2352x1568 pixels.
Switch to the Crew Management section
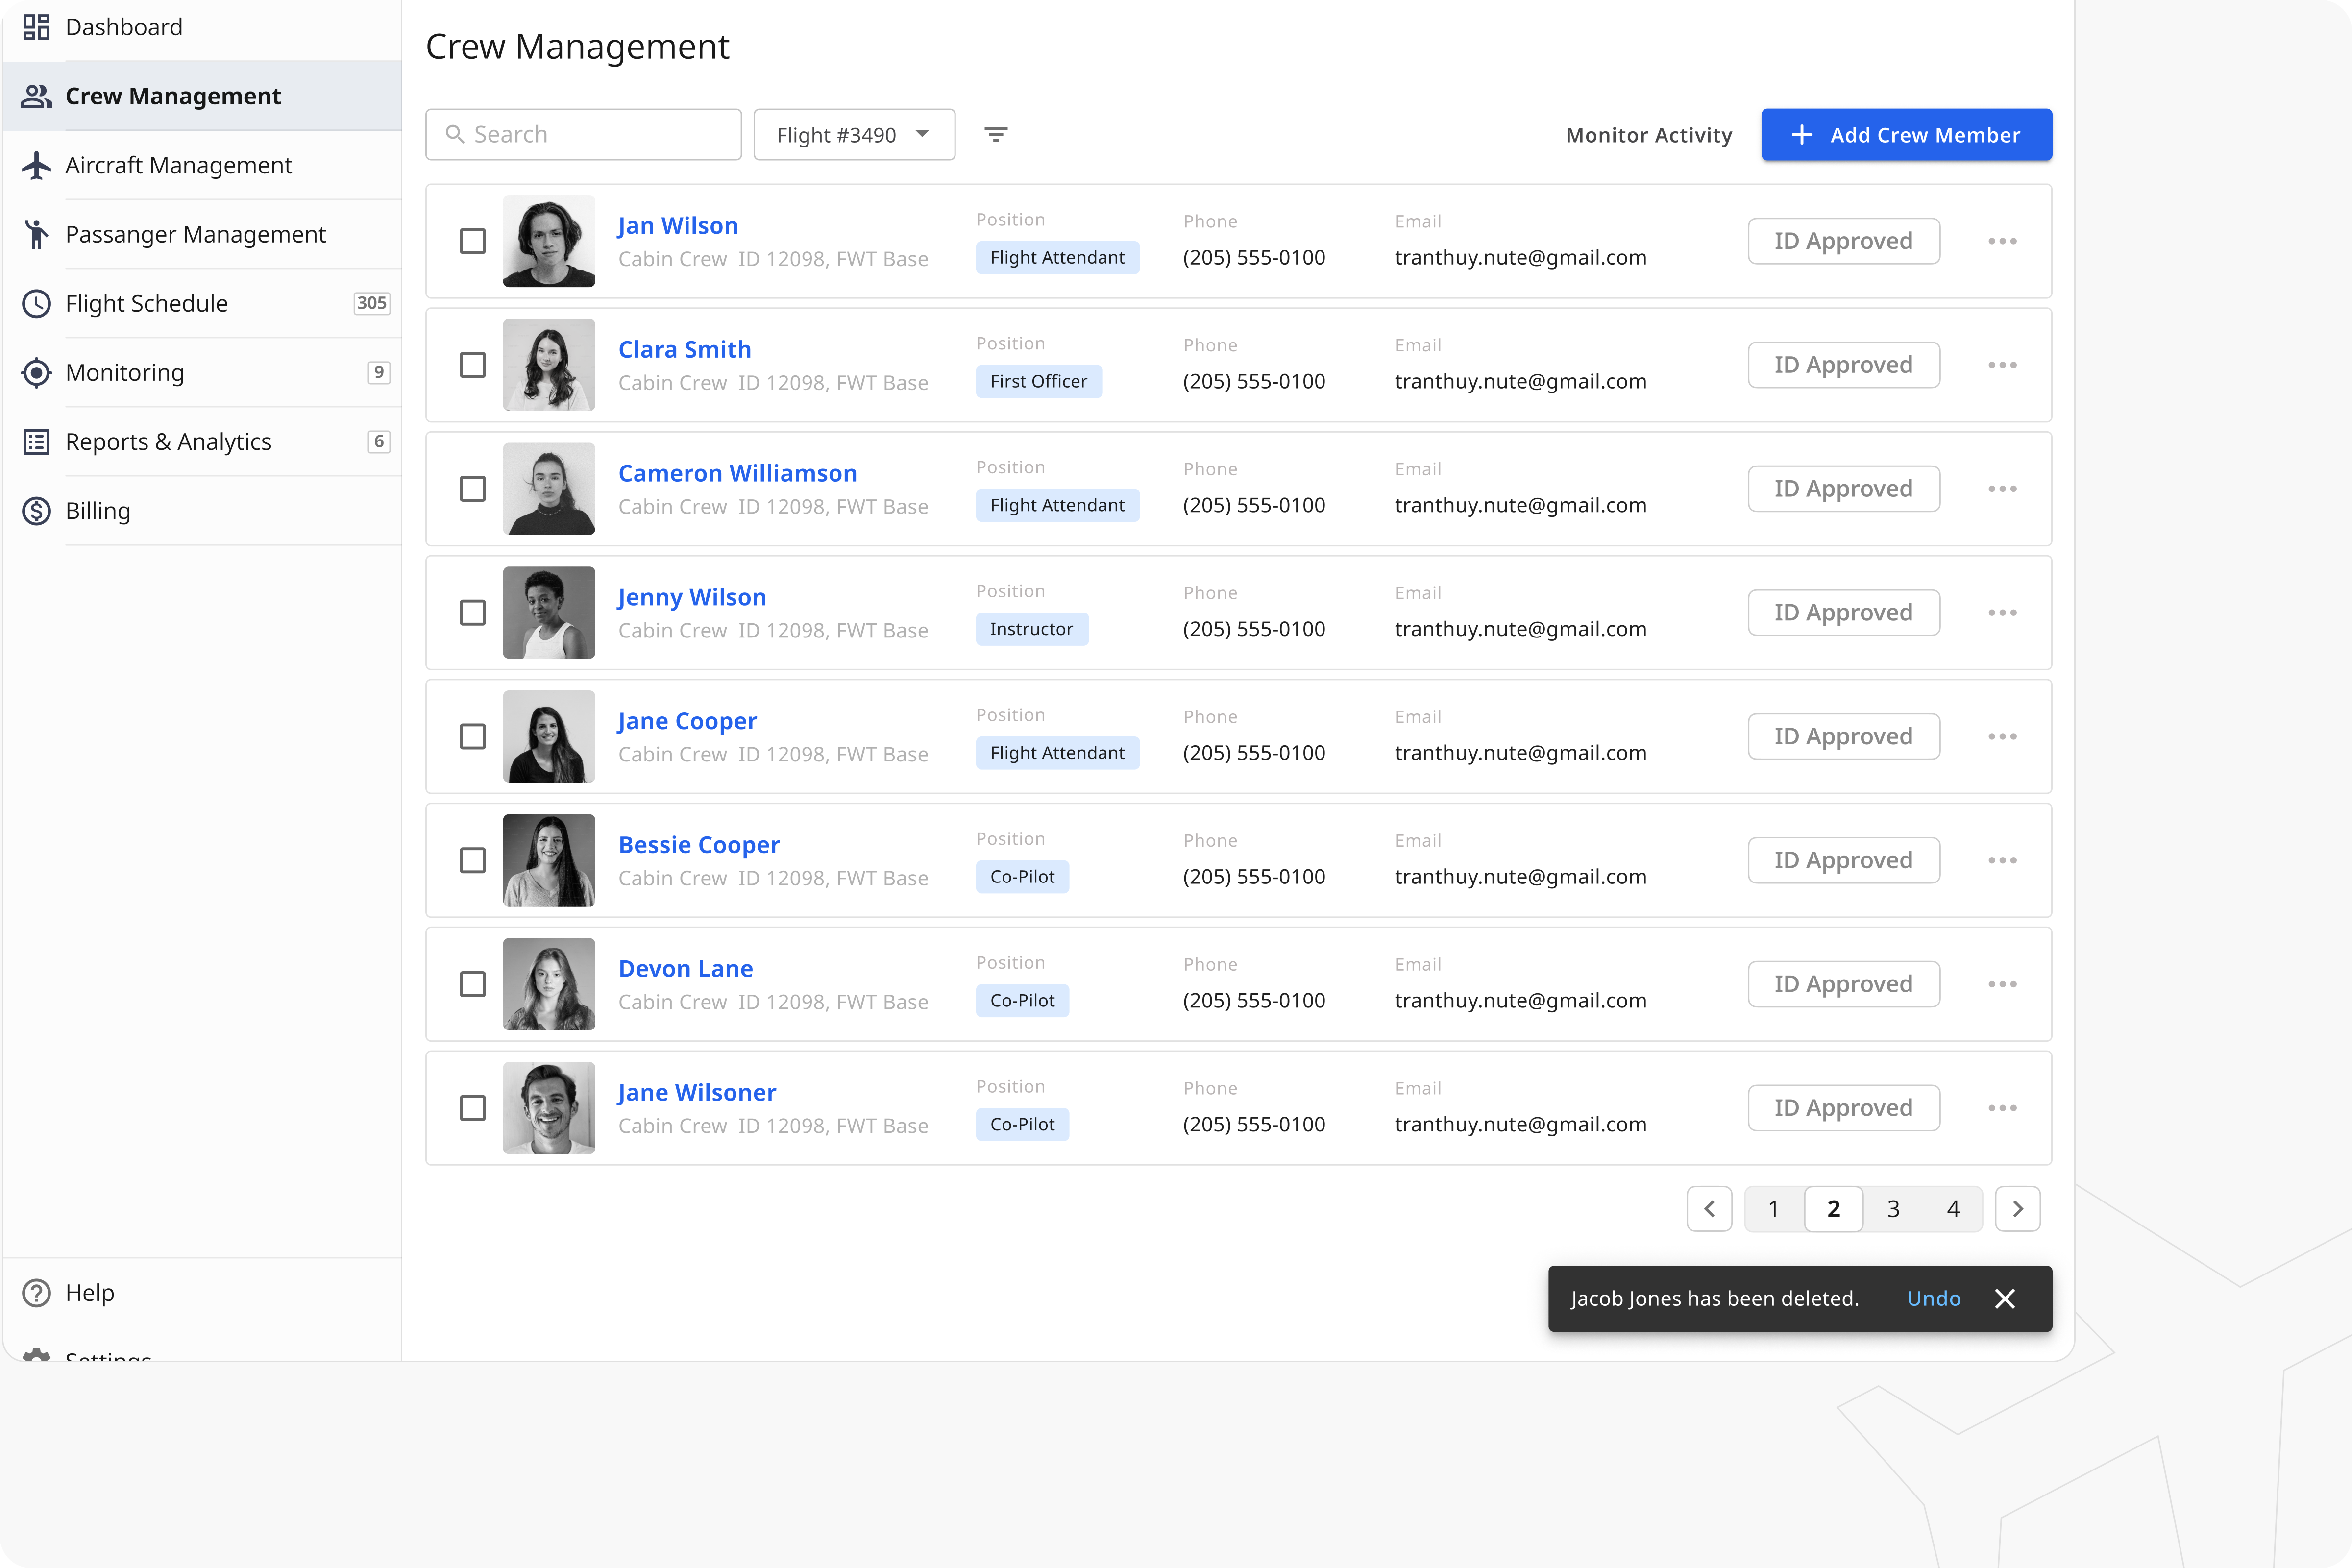pyautogui.click(x=172, y=95)
